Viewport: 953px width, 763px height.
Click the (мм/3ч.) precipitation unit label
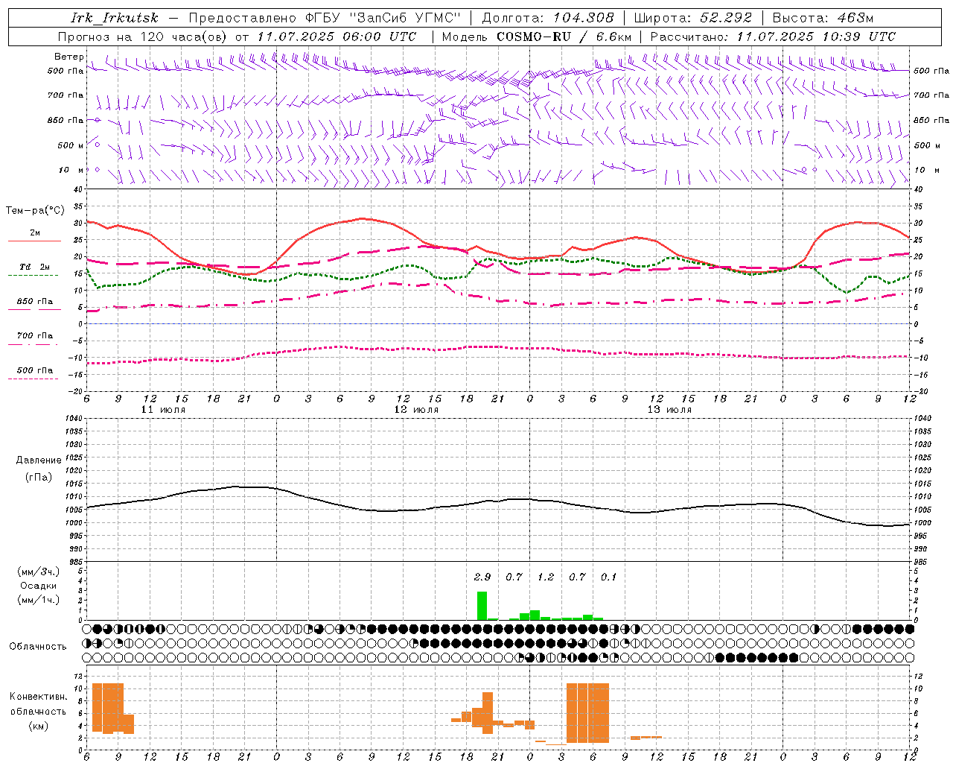pos(39,572)
